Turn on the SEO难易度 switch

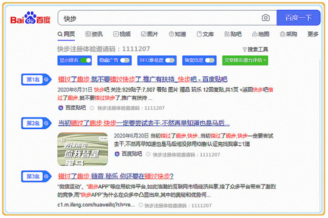pyautogui.click(x=170, y=61)
